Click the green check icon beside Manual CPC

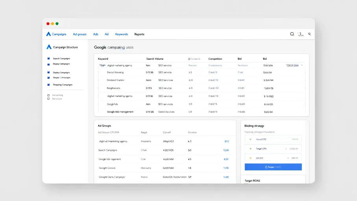(250, 139)
